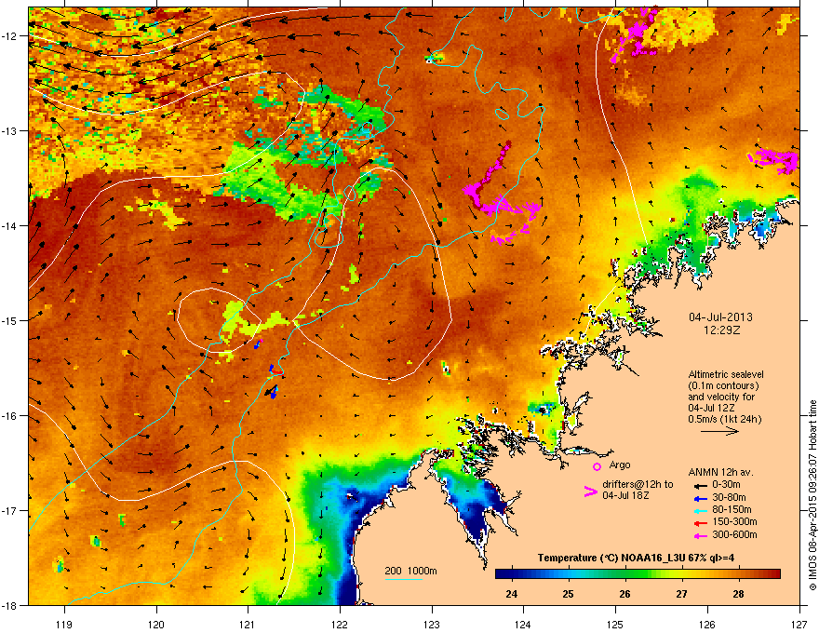Click the colorbar tick label '28'
This screenshot has height=633, width=819.
(738, 594)
